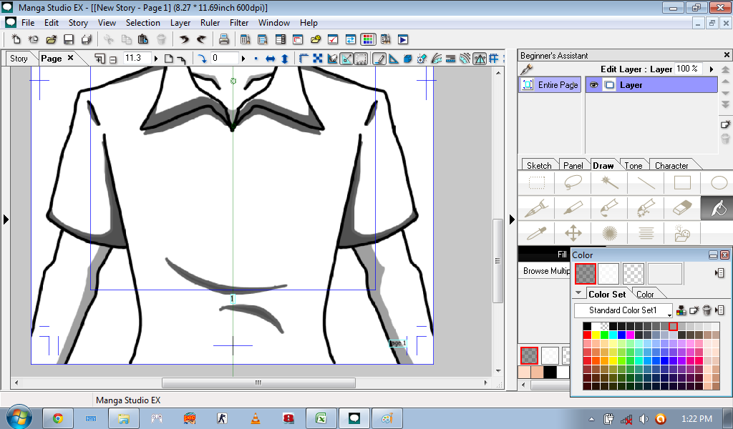This screenshot has height=429, width=733.
Task: Click the Print icon in toolbar
Action: [223, 39]
